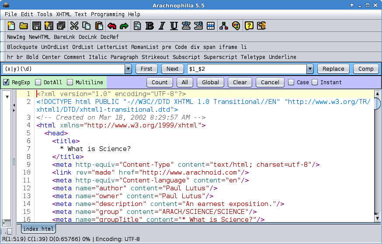Click the up-arrow window shade button
Screen dimensions: 382x244
351,5
